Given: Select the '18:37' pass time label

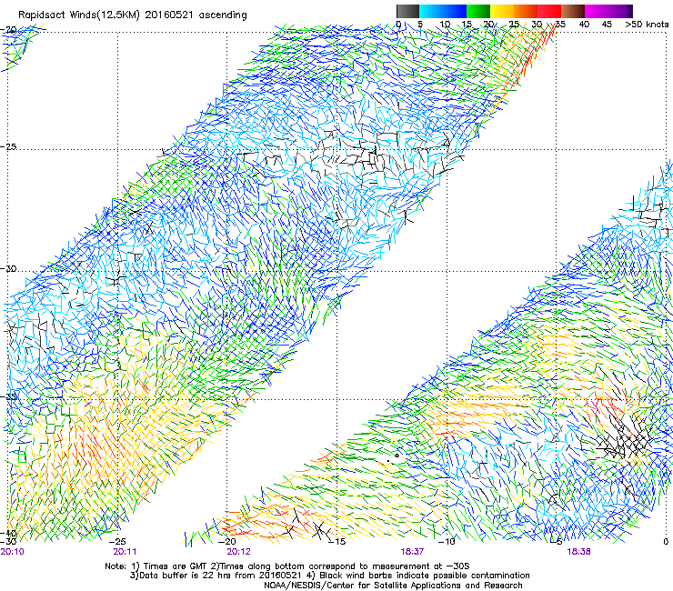Looking at the screenshot, I should click(413, 551).
